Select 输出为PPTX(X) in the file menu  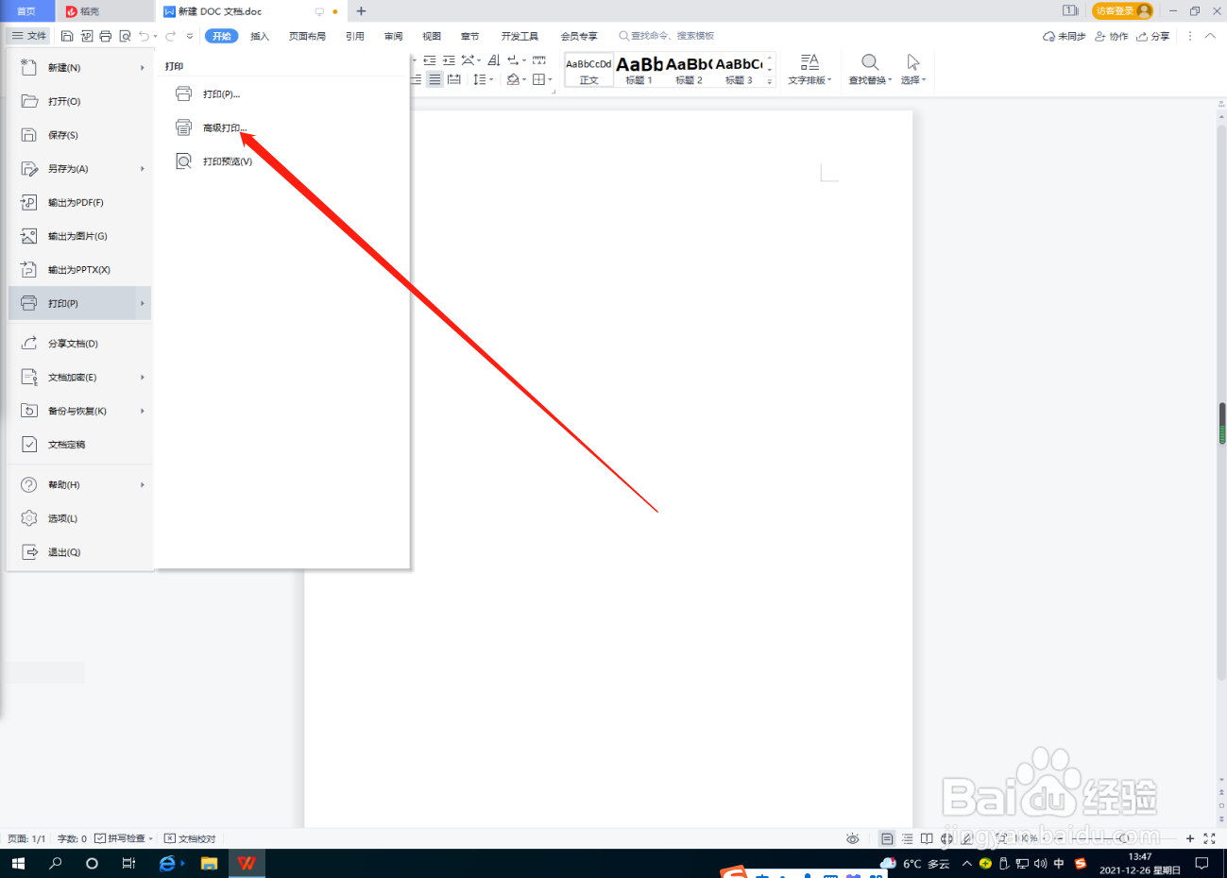[x=79, y=270]
